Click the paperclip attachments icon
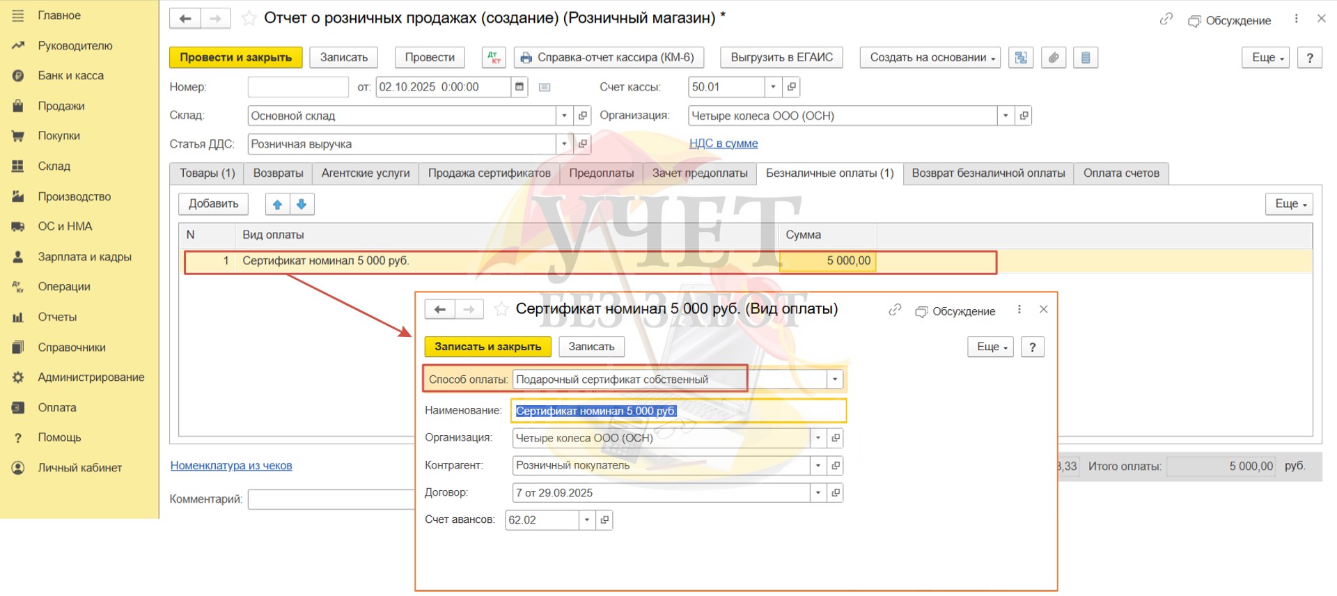Screen dimensions: 1337x596 pyautogui.click(x=1054, y=57)
